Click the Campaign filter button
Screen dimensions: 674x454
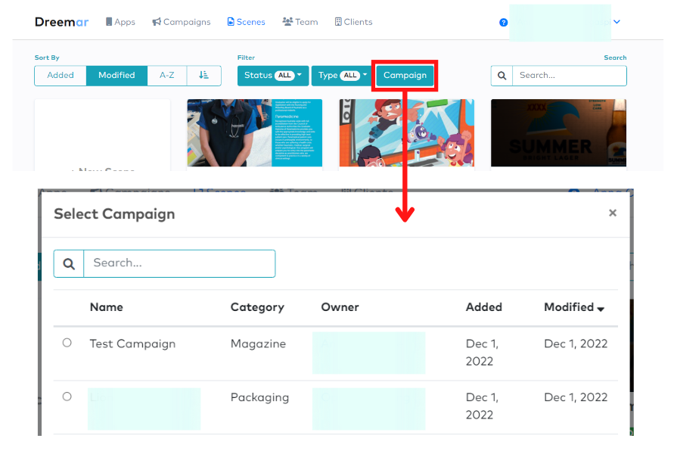(405, 75)
